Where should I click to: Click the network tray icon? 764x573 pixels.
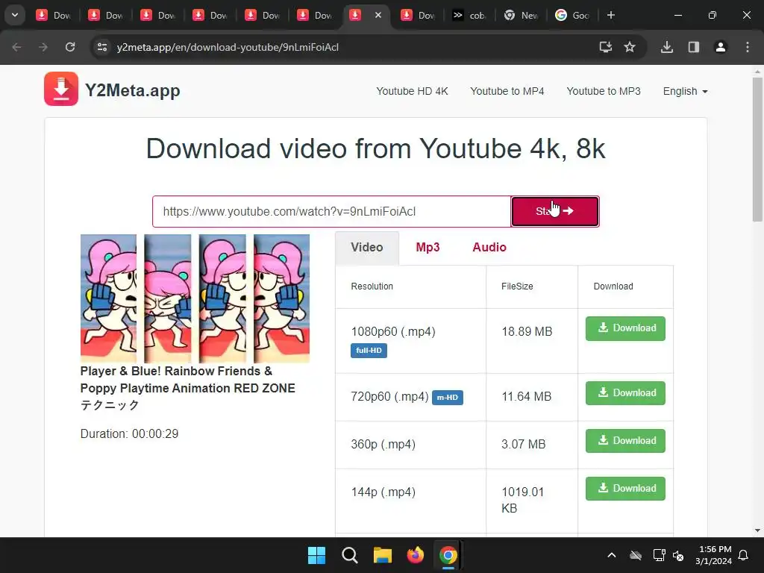[x=659, y=555]
